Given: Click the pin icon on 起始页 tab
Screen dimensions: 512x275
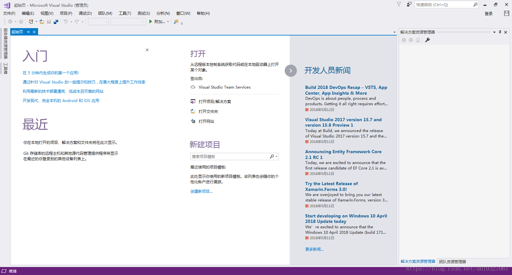Looking at the screenshot, I should point(28,32).
